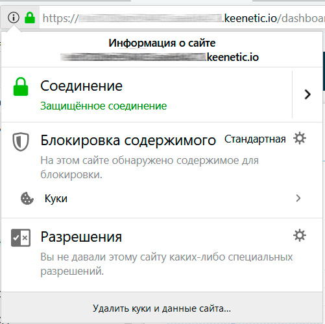Click the permissions checkmark-cross icon
This screenshot has height=324, width=325.
[21, 238]
